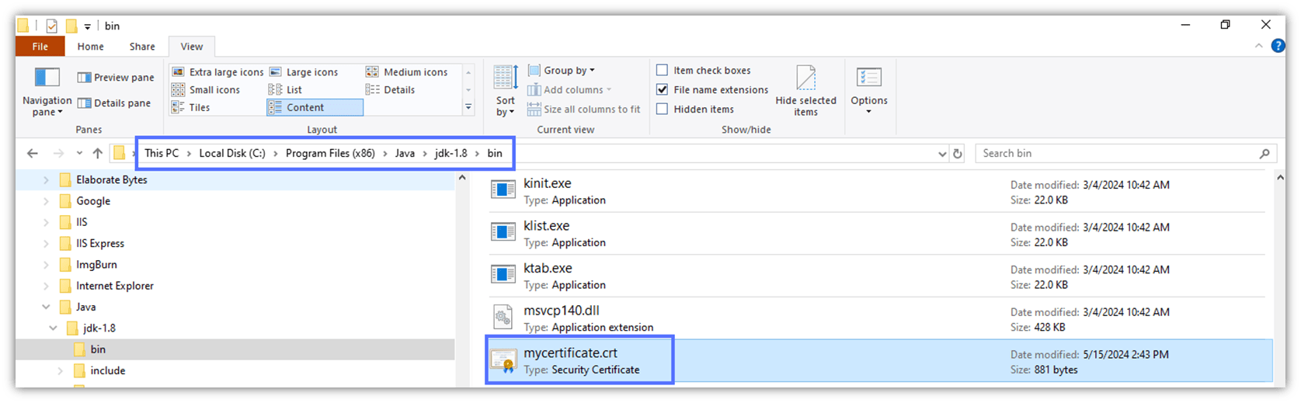Open address bar history dropdown

click(942, 154)
